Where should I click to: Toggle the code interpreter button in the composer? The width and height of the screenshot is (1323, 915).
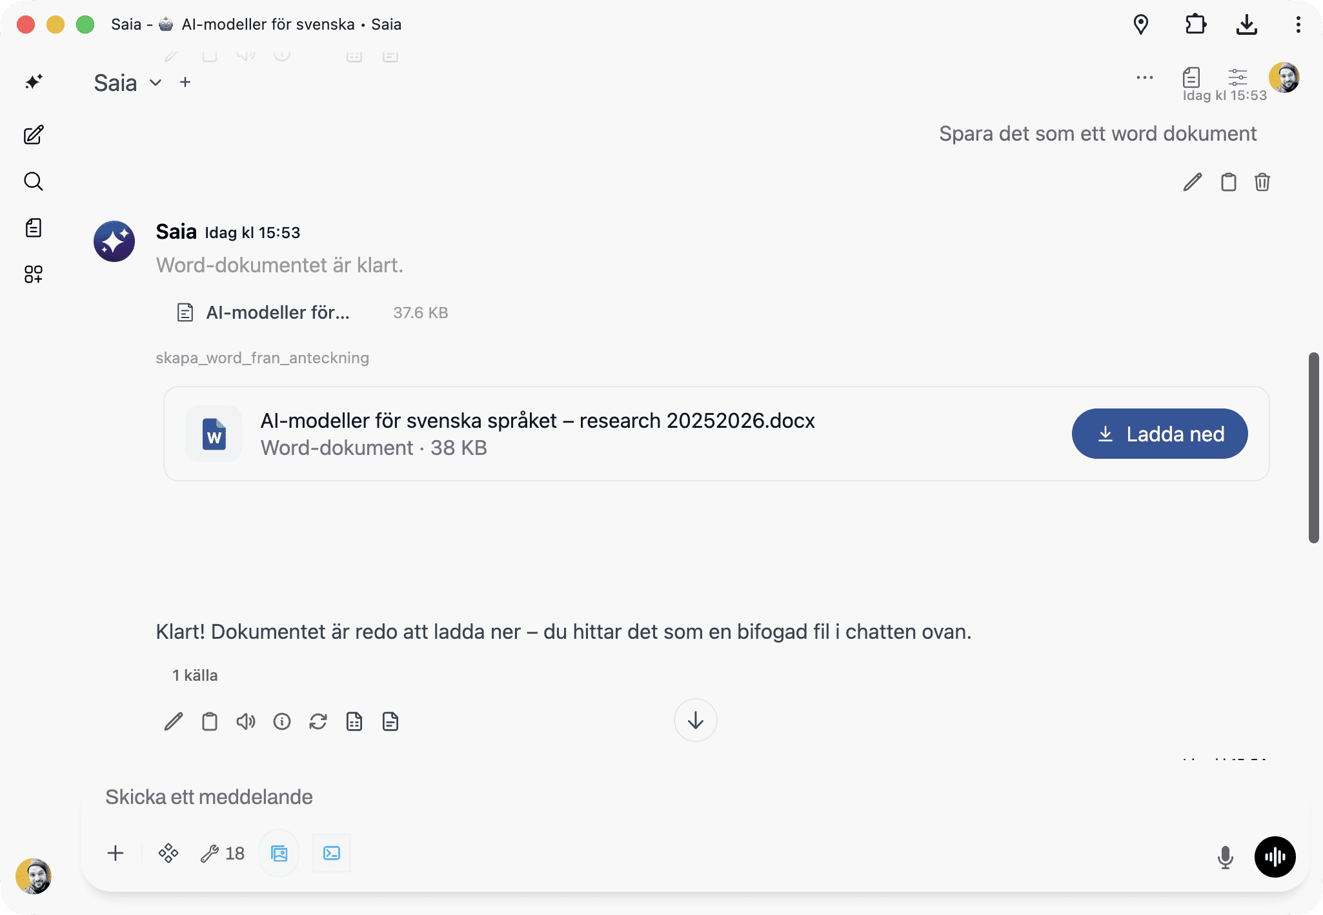pos(332,853)
